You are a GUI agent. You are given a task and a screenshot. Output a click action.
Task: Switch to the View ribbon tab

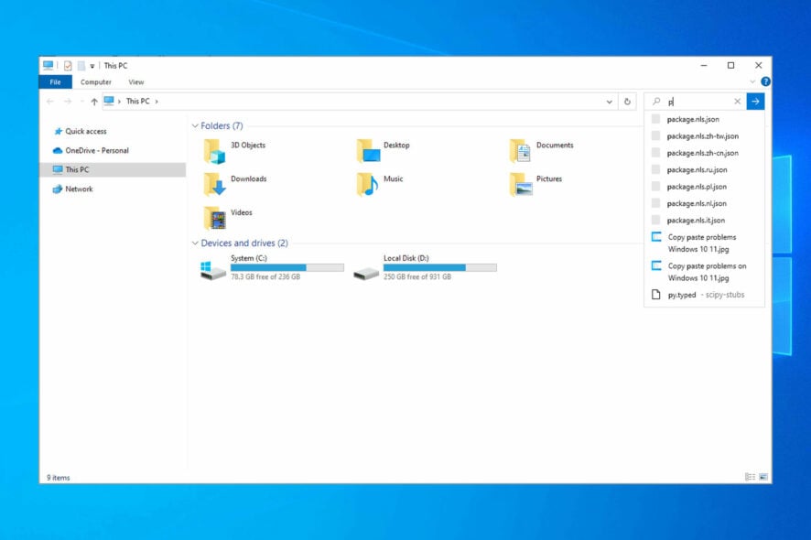click(x=135, y=81)
